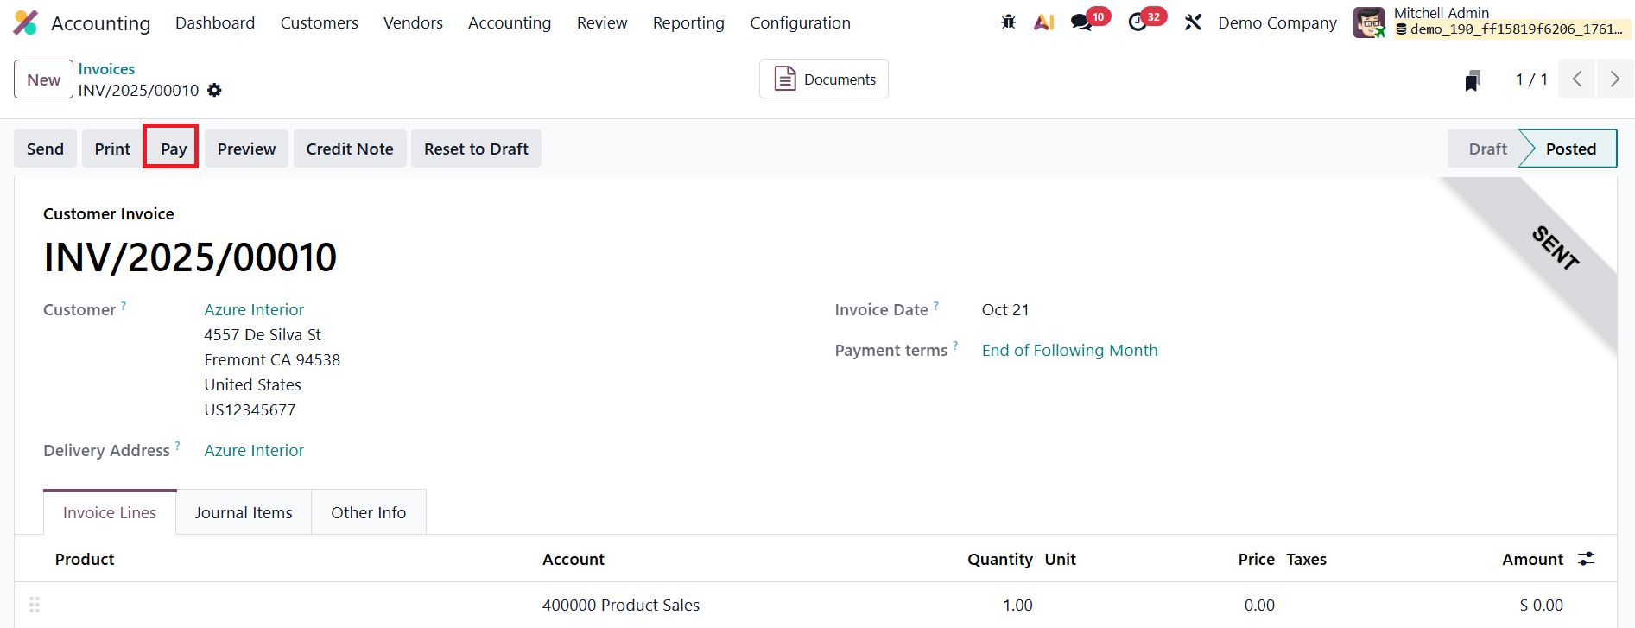Image resolution: width=1635 pixels, height=628 pixels.
Task: Click the bookmark icon near pager
Action: [x=1473, y=80]
